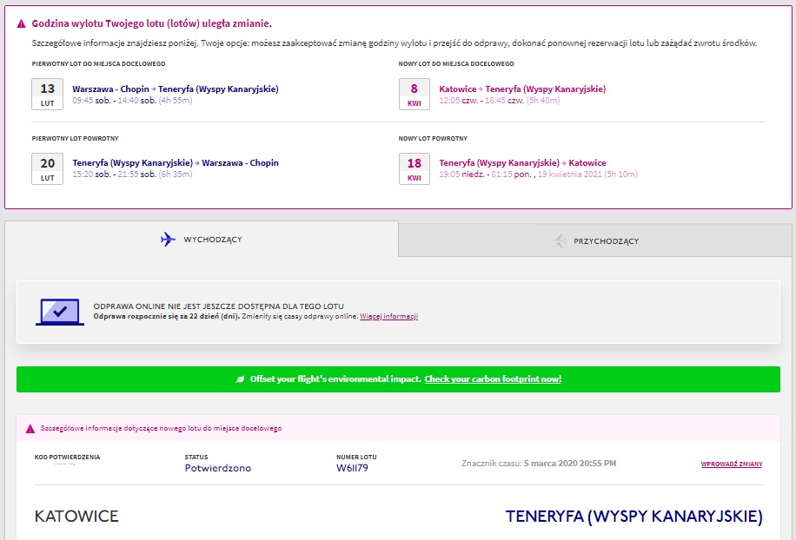Open the Więcej informacji link

click(x=388, y=316)
